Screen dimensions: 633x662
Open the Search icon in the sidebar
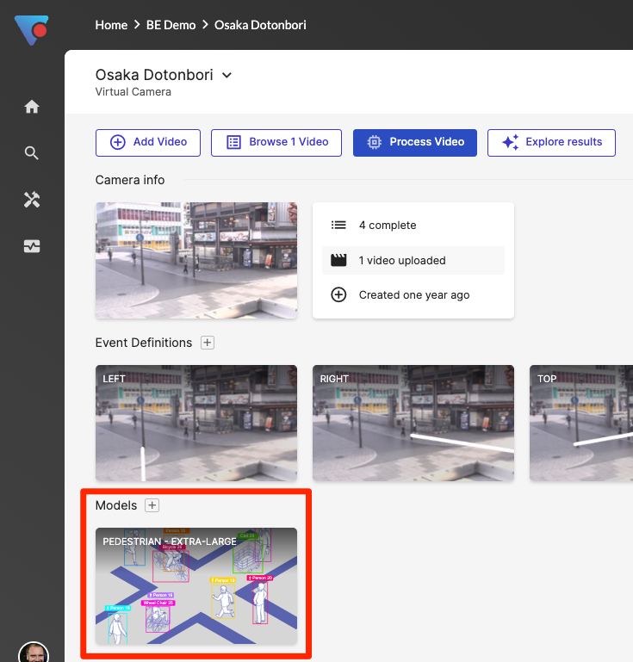[32, 153]
